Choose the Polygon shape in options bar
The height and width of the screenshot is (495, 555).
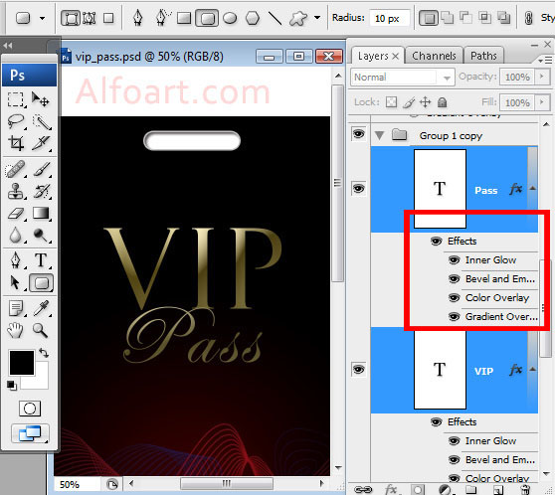pyautogui.click(x=253, y=18)
